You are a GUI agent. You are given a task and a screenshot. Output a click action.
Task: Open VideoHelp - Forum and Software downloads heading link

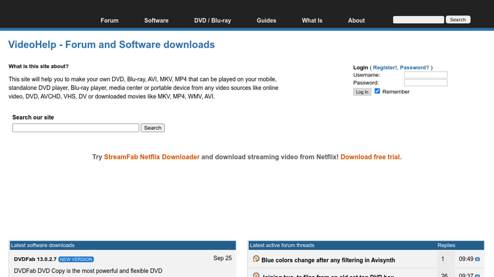click(x=111, y=45)
